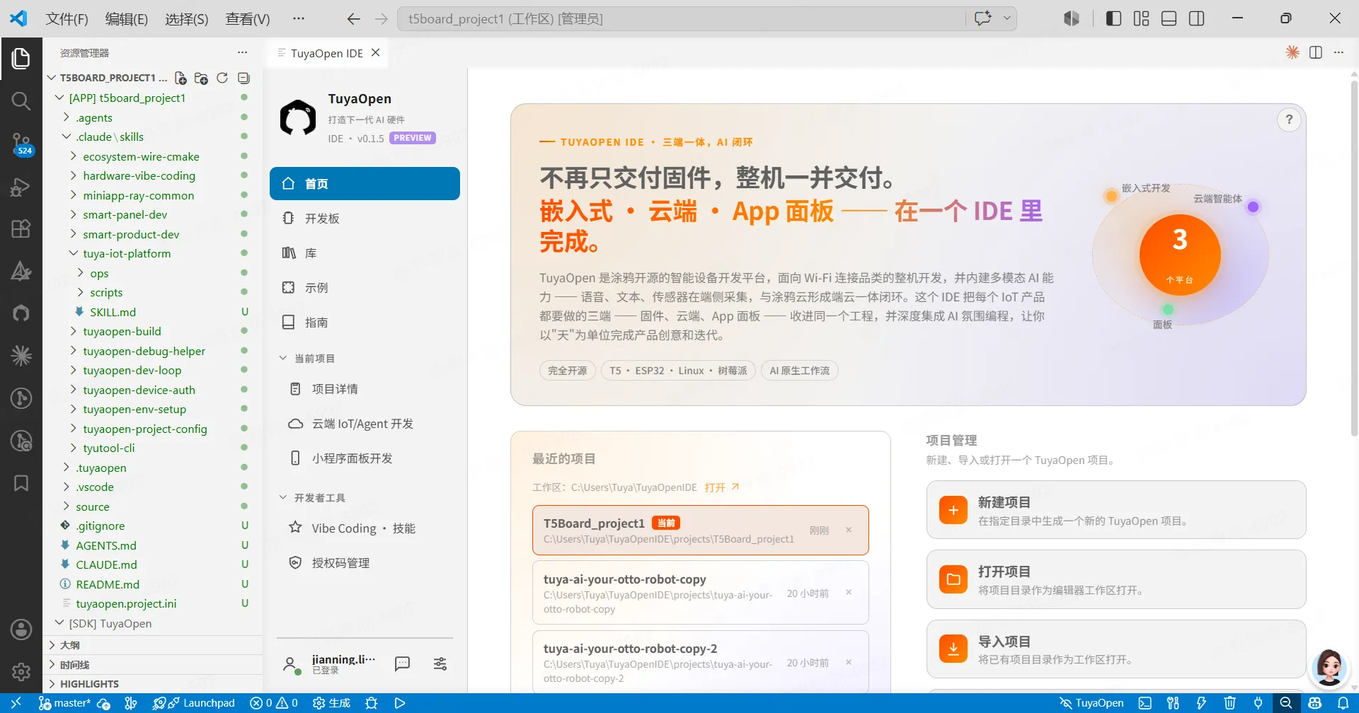Click the New File icon in explorer header
The height and width of the screenshot is (713, 1359).
click(180, 78)
